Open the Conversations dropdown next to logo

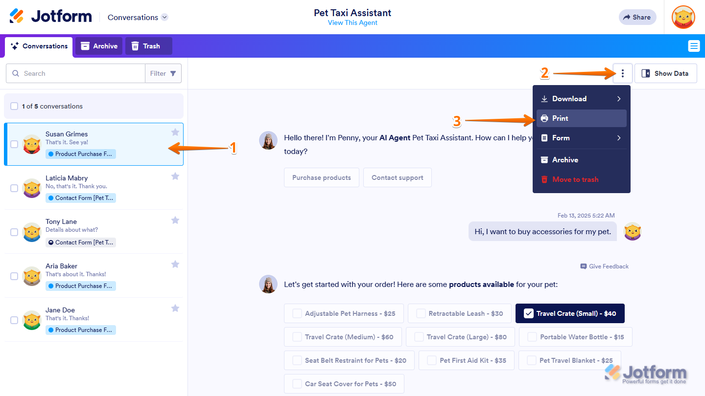tap(138, 17)
